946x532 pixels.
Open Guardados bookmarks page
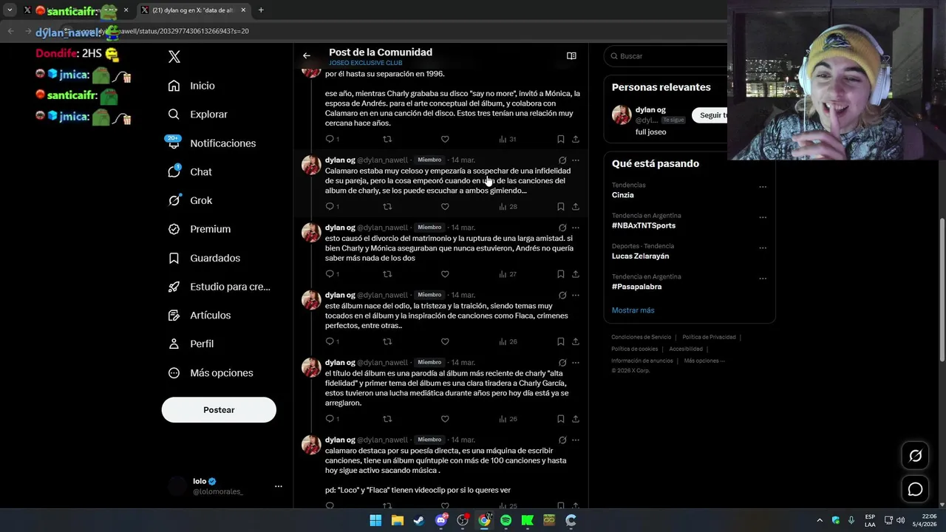click(x=203, y=258)
